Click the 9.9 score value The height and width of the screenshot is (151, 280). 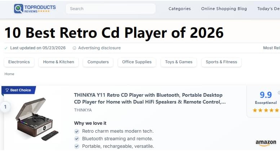tap(266, 95)
